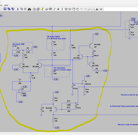Select resistor R5 valued 560
The image size is (138, 135).
click(52, 72)
